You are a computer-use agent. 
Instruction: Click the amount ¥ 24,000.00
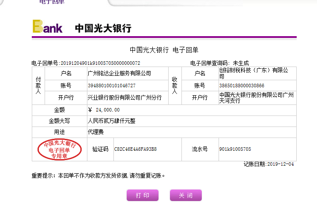[x=104, y=110]
